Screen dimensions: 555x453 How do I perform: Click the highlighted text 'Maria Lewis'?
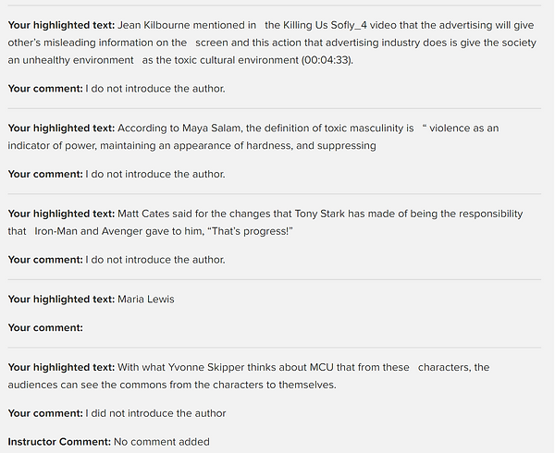146,300
